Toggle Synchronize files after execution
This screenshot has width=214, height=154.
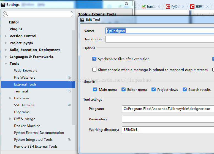[94, 59]
